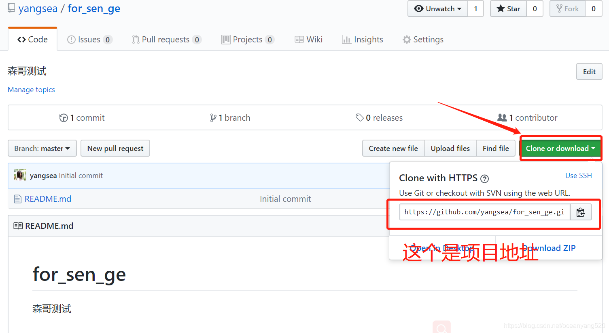609x333 pixels.
Task: Click the Code tab brackets icon
Action: (21, 40)
